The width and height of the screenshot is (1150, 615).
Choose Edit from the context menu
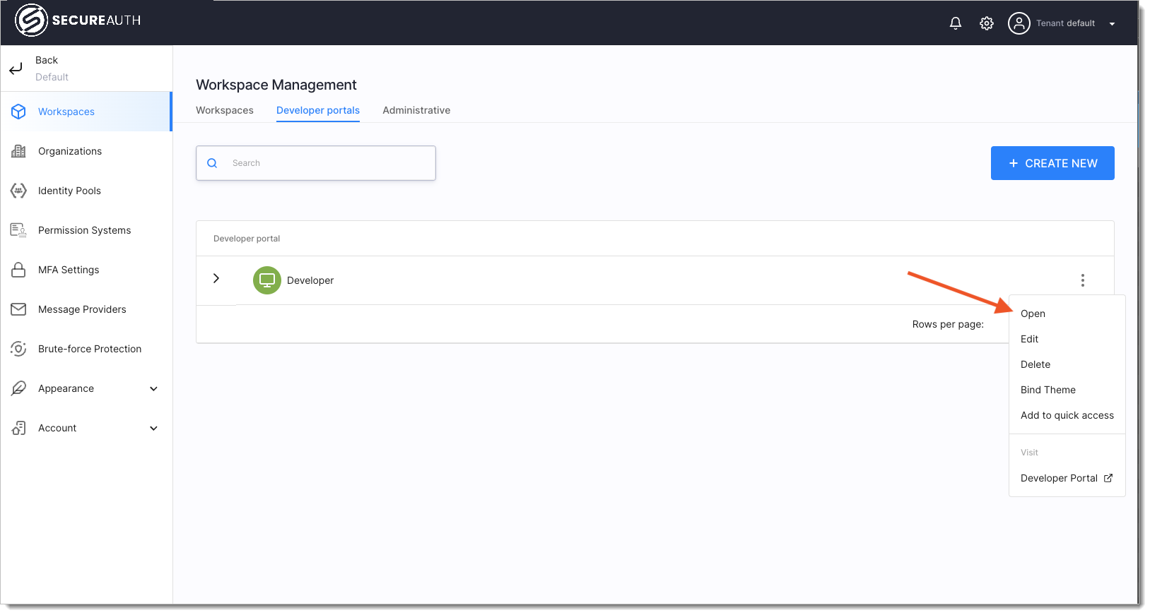(1067, 339)
